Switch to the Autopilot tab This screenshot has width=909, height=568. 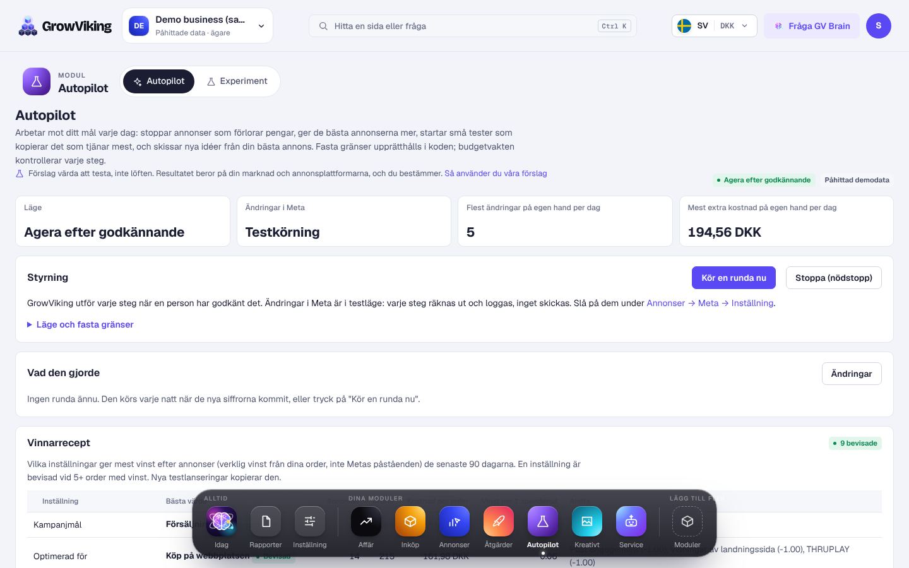tap(158, 81)
